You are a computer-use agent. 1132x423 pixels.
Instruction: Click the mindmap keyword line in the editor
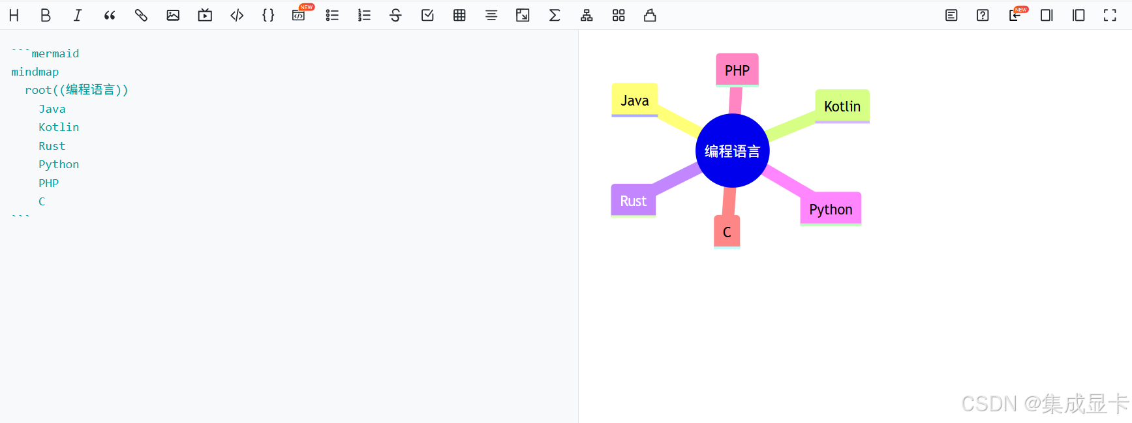tap(35, 72)
